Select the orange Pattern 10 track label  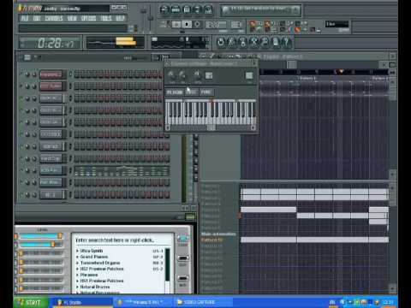click(x=211, y=240)
